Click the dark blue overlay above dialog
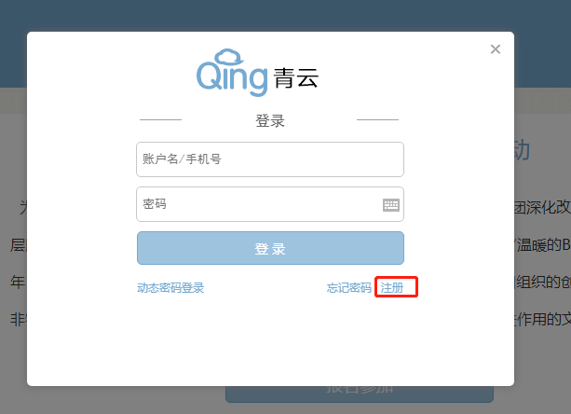 pyautogui.click(x=285, y=15)
